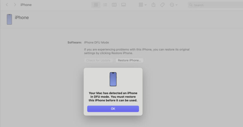Screen dimensions: 243x127
Task: Click the iPhone window title text
Action: pos(26,5)
